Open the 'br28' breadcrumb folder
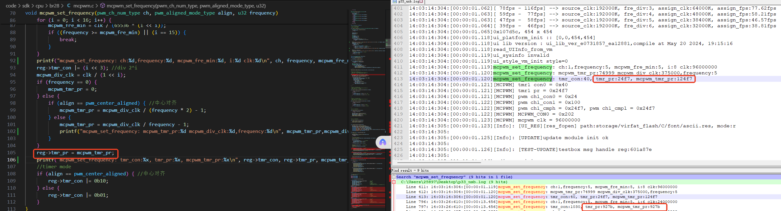The width and height of the screenshot is (781, 211). (54, 6)
